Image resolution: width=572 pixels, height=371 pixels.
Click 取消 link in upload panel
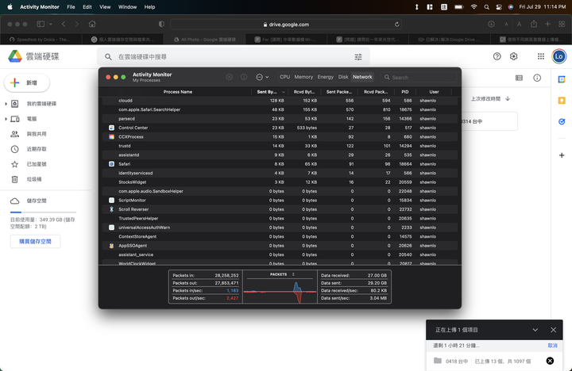552,346
